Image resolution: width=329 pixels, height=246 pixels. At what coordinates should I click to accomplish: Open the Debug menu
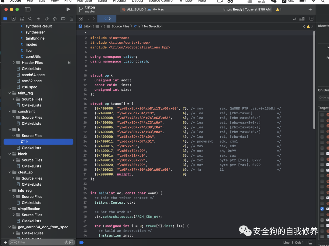[x=137, y=1]
